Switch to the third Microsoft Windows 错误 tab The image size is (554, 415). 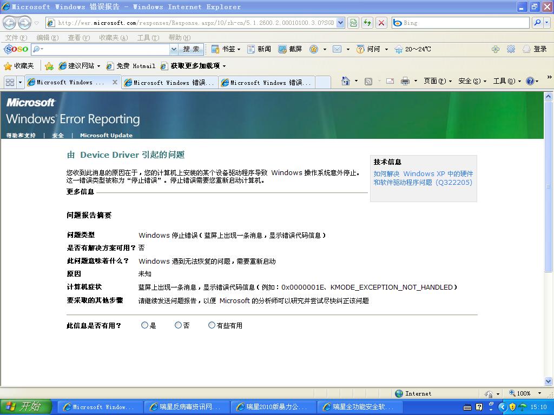pos(267,83)
